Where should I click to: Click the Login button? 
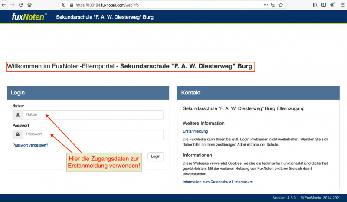click(156, 156)
